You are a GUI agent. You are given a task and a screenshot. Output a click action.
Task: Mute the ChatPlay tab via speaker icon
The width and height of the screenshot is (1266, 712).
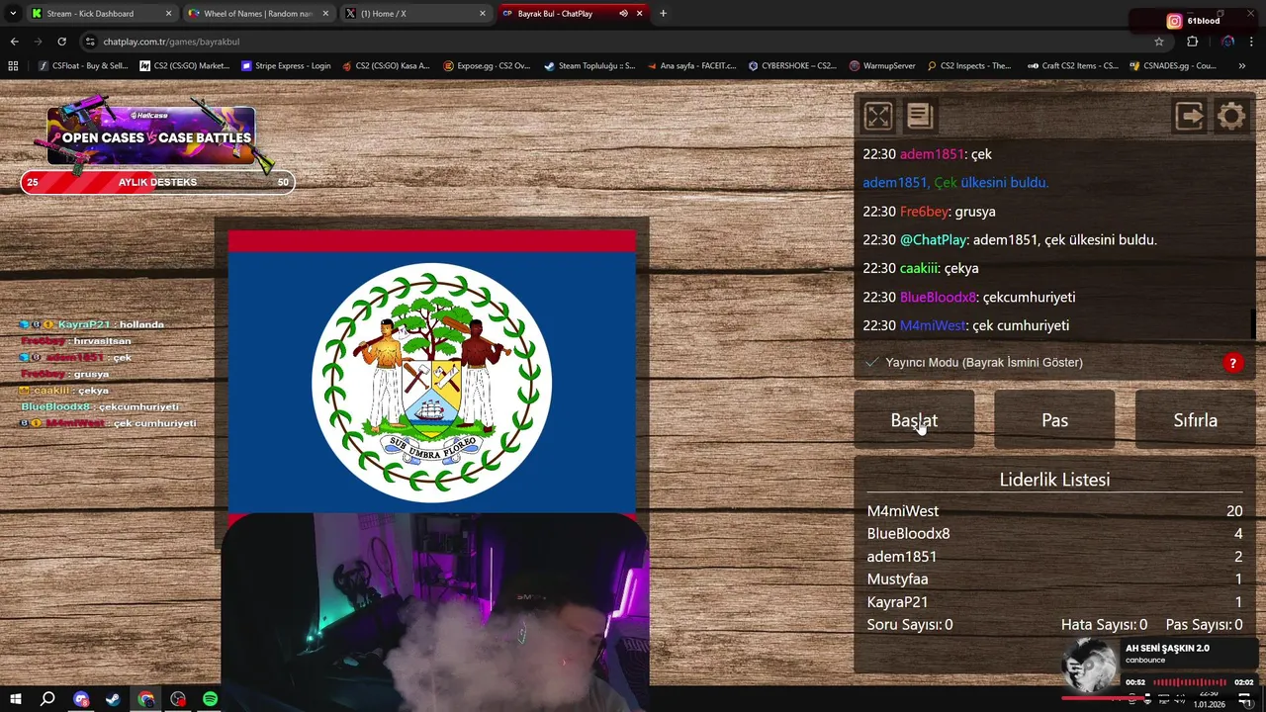(623, 14)
